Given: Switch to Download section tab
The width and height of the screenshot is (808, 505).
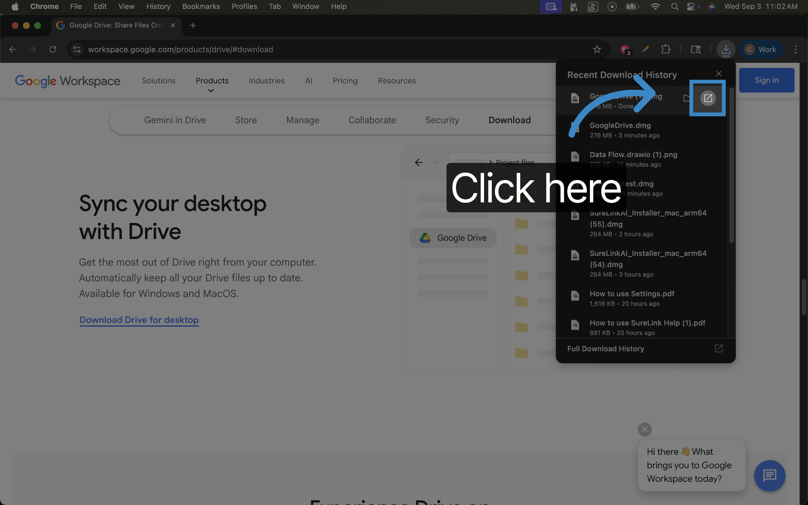Looking at the screenshot, I should coord(509,120).
